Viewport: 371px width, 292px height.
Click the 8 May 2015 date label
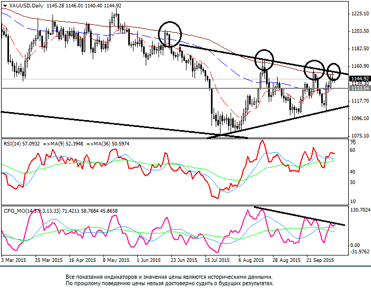(116, 260)
